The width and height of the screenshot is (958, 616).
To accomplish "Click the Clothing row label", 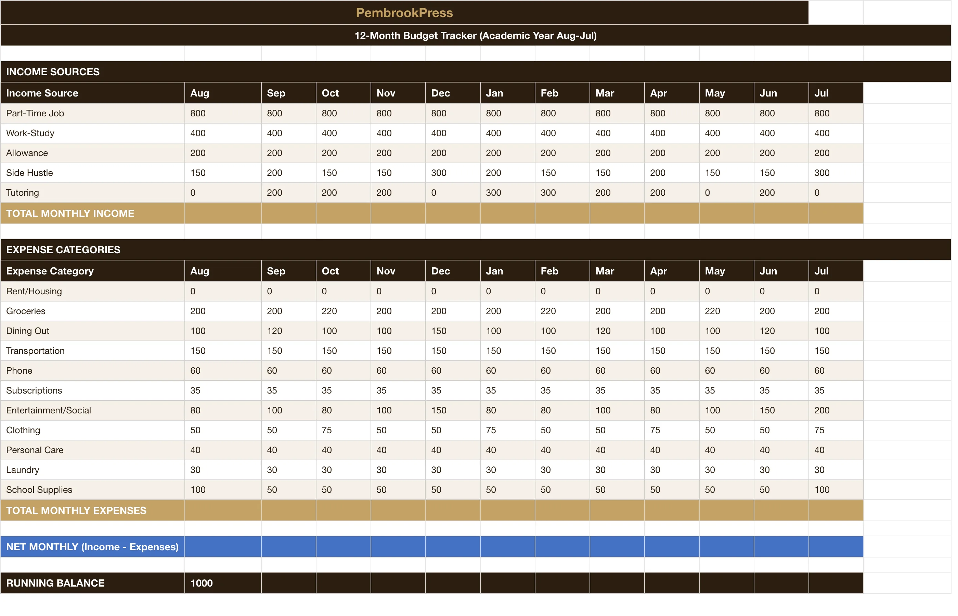I will tap(92, 431).
